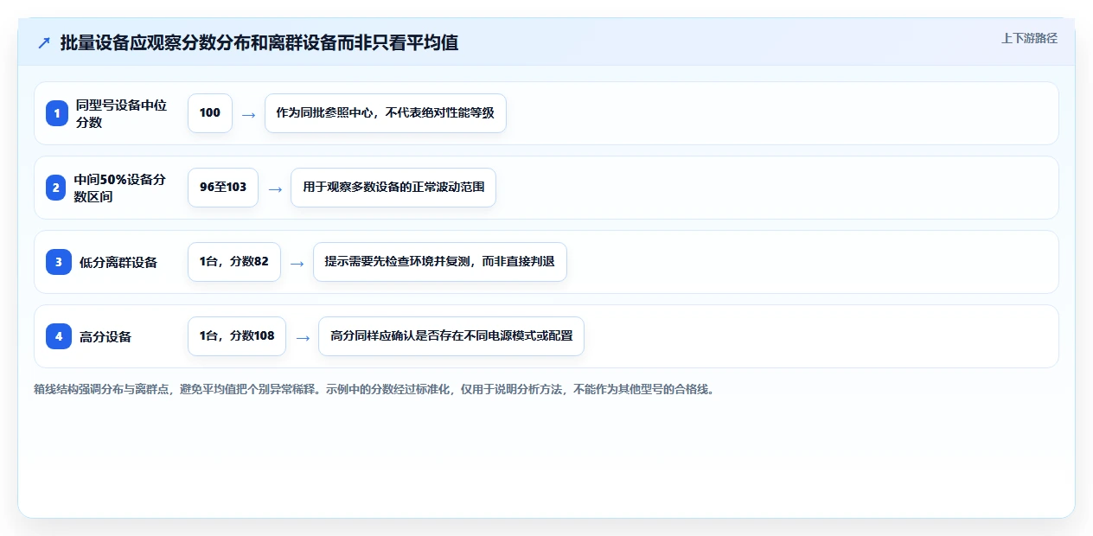This screenshot has height=536, width=1093.
Task: Click the value box 1台，分数108
Action: click(x=237, y=336)
